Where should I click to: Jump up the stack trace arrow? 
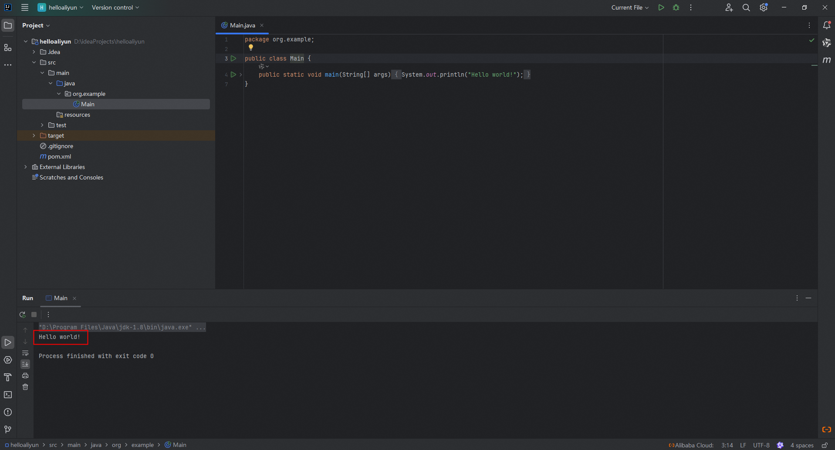click(25, 330)
